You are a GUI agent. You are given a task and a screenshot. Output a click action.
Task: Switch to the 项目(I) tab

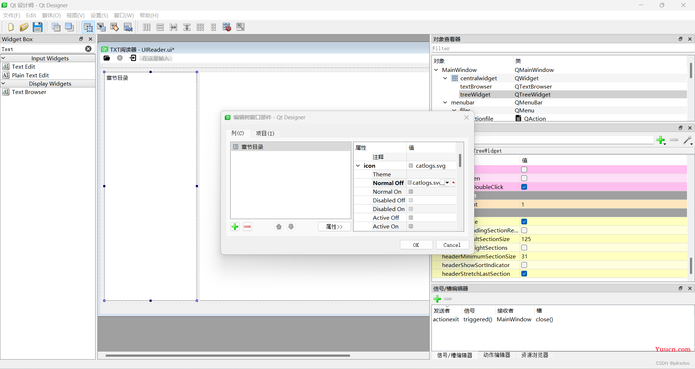(265, 133)
